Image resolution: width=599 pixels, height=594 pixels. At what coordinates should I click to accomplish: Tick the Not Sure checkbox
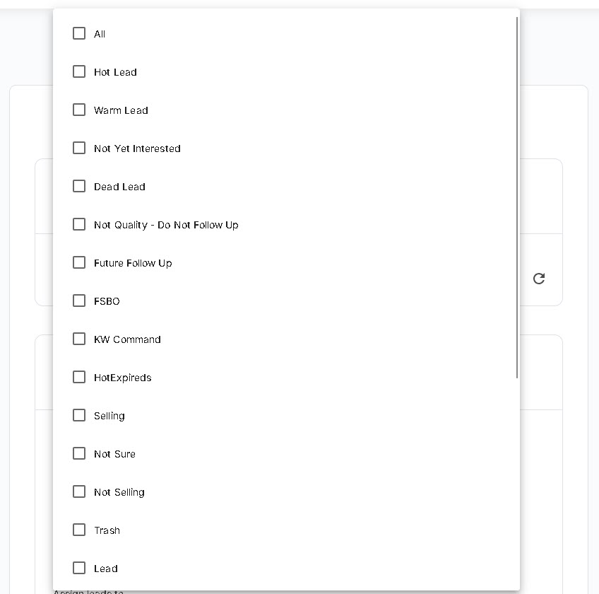point(79,453)
